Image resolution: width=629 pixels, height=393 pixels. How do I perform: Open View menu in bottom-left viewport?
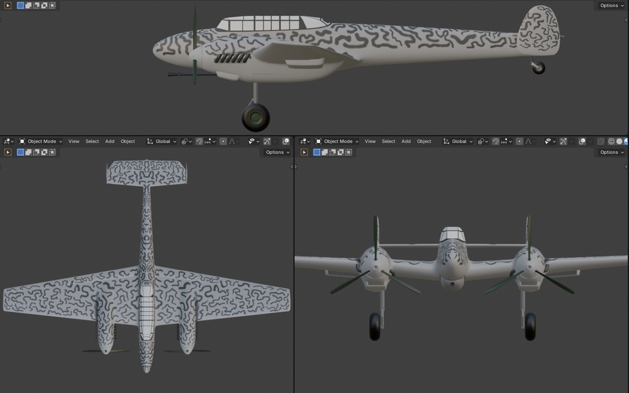click(74, 141)
